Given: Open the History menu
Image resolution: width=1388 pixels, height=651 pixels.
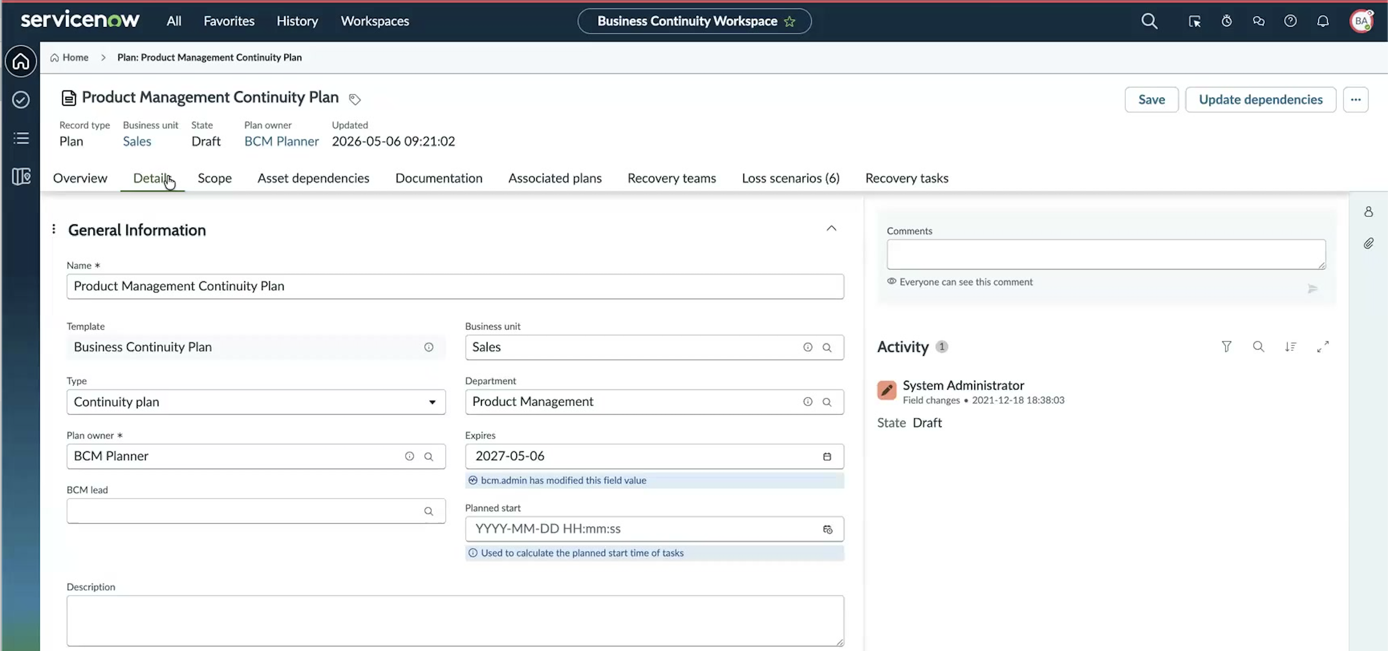Looking at the screenshot, I should coord(297,21).
